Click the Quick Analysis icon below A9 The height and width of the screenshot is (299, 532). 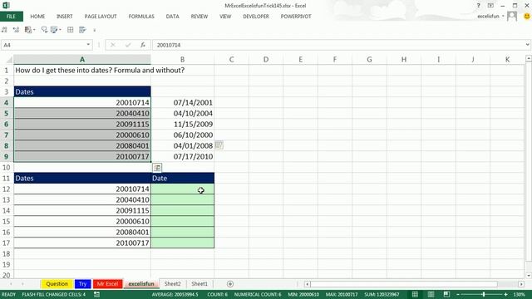click(x=157, y=168)
